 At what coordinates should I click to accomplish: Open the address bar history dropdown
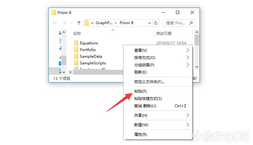(149, 23)
